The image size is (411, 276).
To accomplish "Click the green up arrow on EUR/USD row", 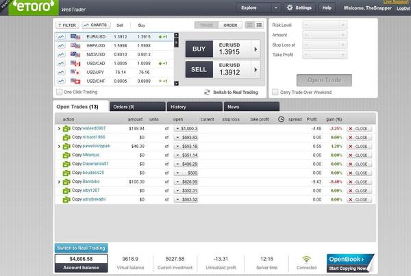I will 160,37.
